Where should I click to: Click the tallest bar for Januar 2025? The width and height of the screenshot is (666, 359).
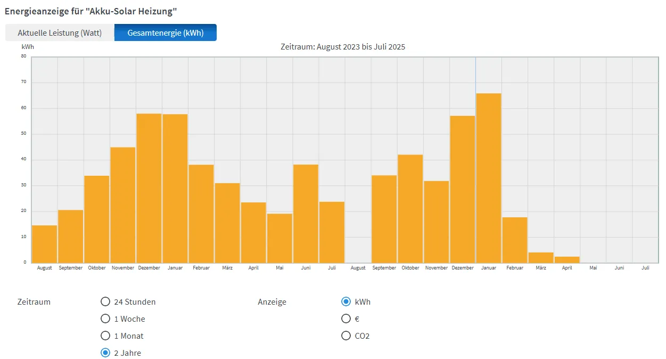[x=488, y=178]
